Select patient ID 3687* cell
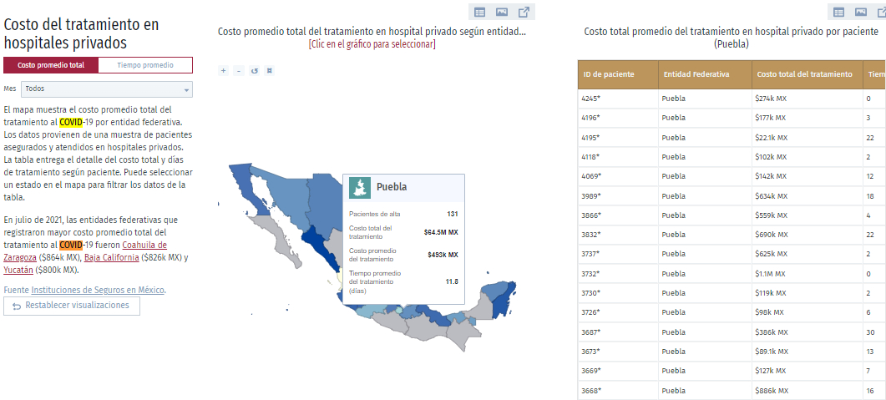886x400 pixels. pyautogui.click(x=618, y=332)
